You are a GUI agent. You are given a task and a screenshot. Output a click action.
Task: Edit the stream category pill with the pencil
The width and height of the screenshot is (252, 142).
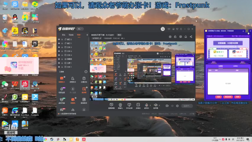(x=97, y=38)
